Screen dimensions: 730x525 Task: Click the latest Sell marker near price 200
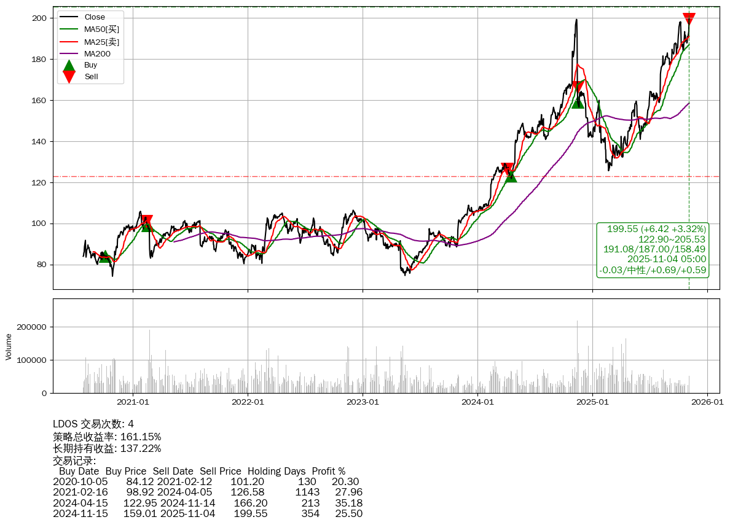[689, 19]
